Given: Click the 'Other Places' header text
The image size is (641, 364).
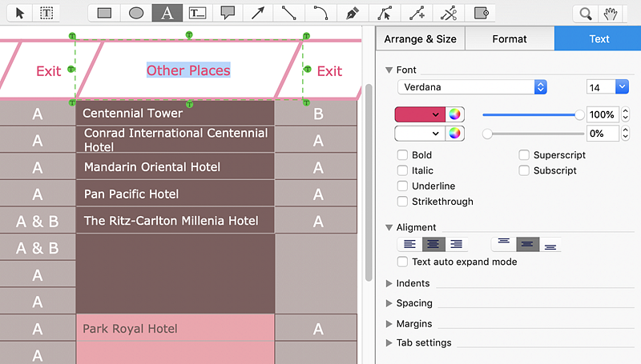Looking at the screenshot, I should click(188, 70).
